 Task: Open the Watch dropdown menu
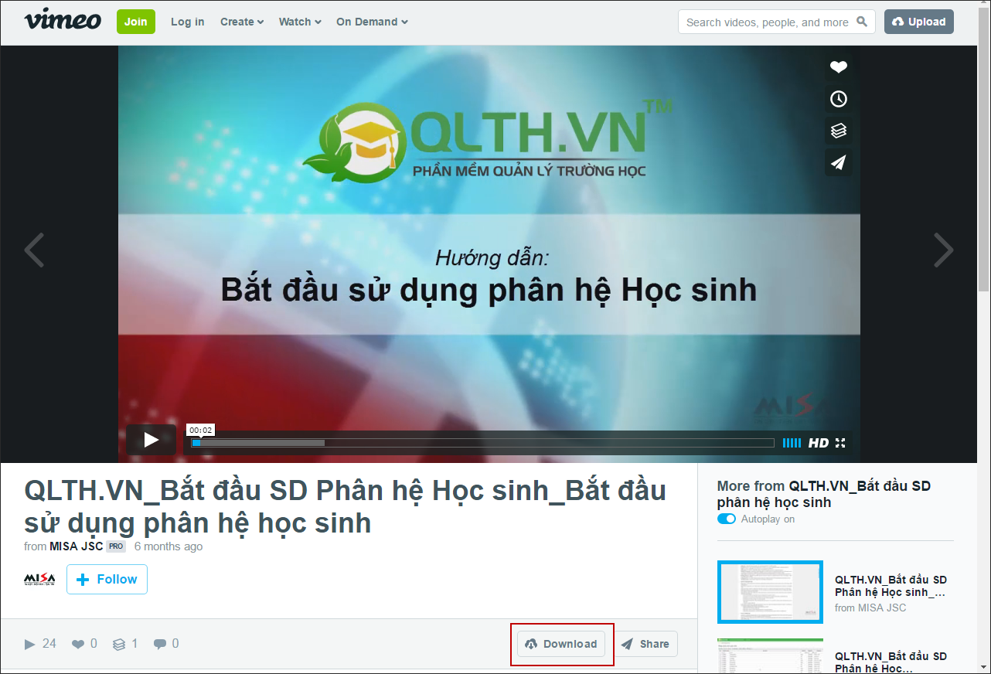[300, 22]
